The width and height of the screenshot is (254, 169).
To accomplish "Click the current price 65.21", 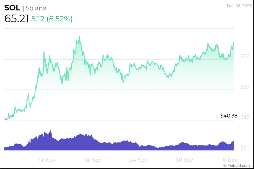I will 17,19.
